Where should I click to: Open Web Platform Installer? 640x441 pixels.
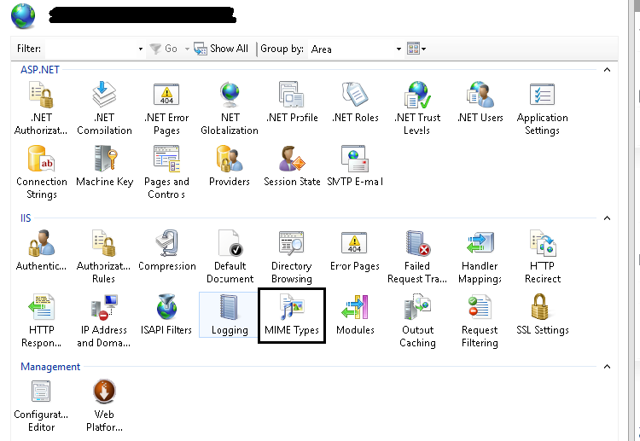click(104, 405)
